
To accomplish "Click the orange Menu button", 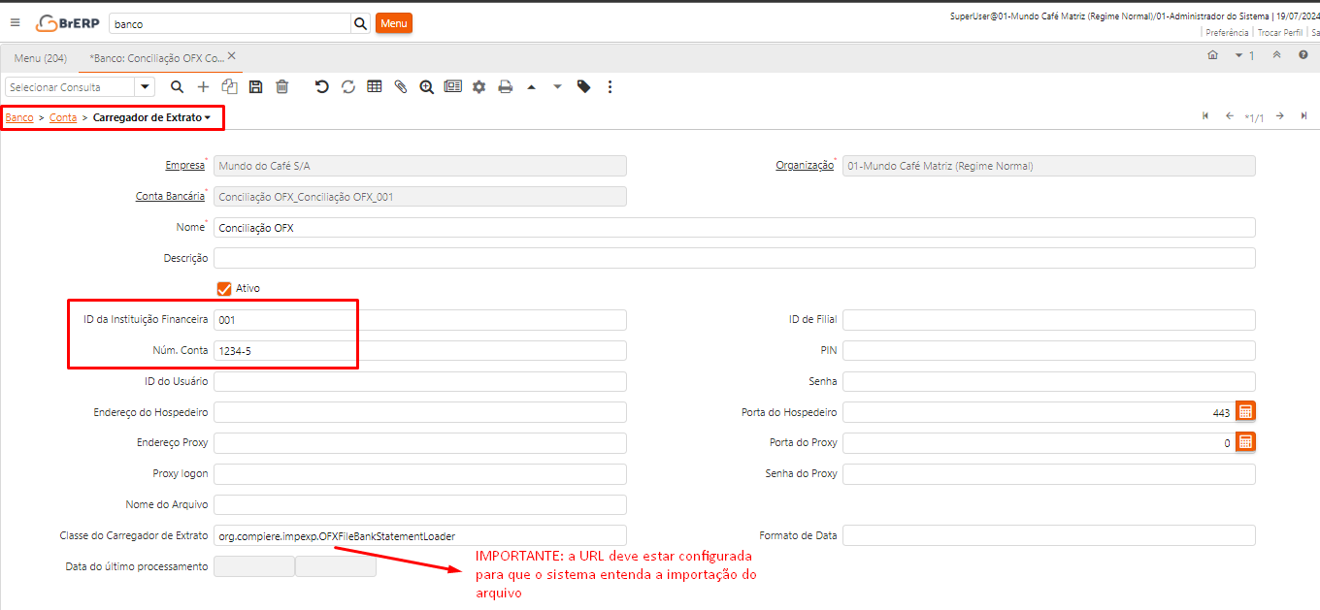I will click(x=394, y=23).
